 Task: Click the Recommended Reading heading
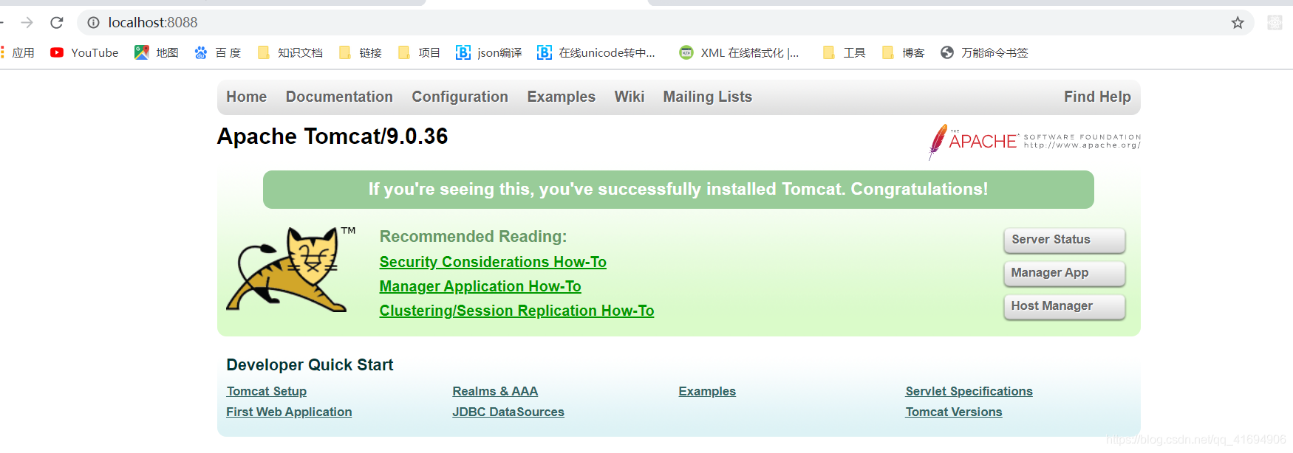coord(473,236)
